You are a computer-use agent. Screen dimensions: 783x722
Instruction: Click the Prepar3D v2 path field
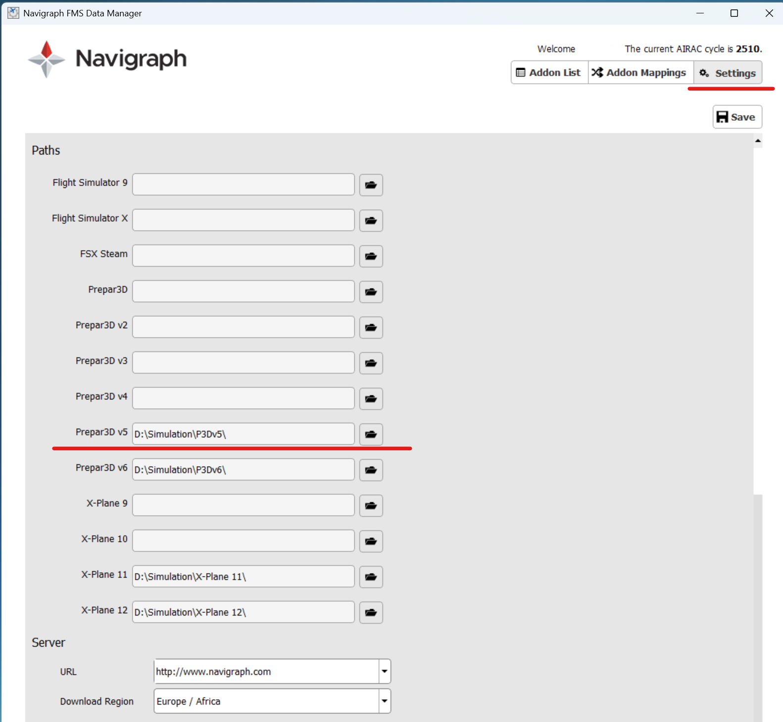pos(244,327)
